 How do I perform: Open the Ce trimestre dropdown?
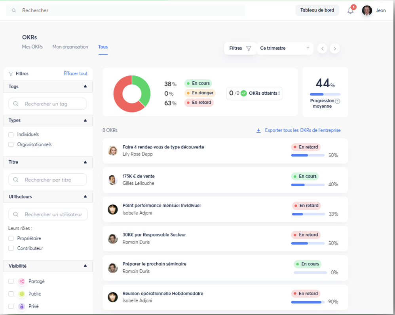(285, 48)
